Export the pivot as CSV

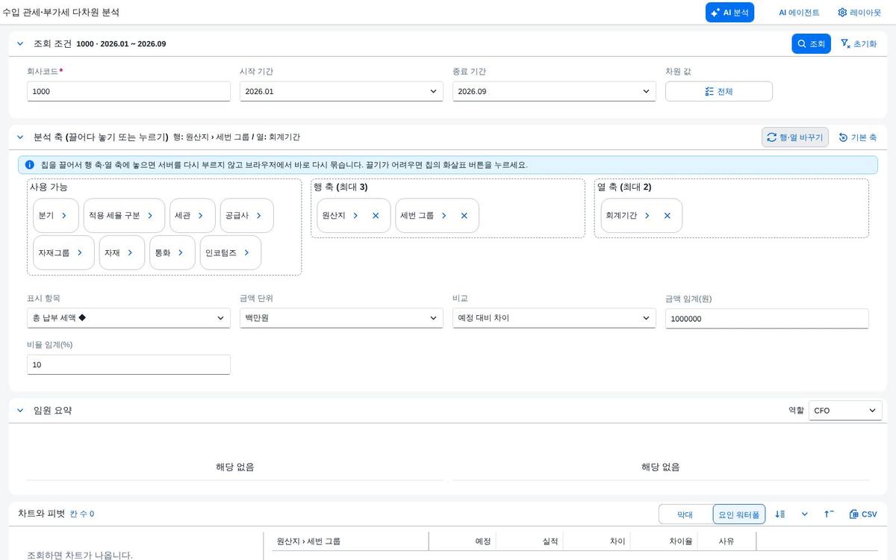click(863, 514)
